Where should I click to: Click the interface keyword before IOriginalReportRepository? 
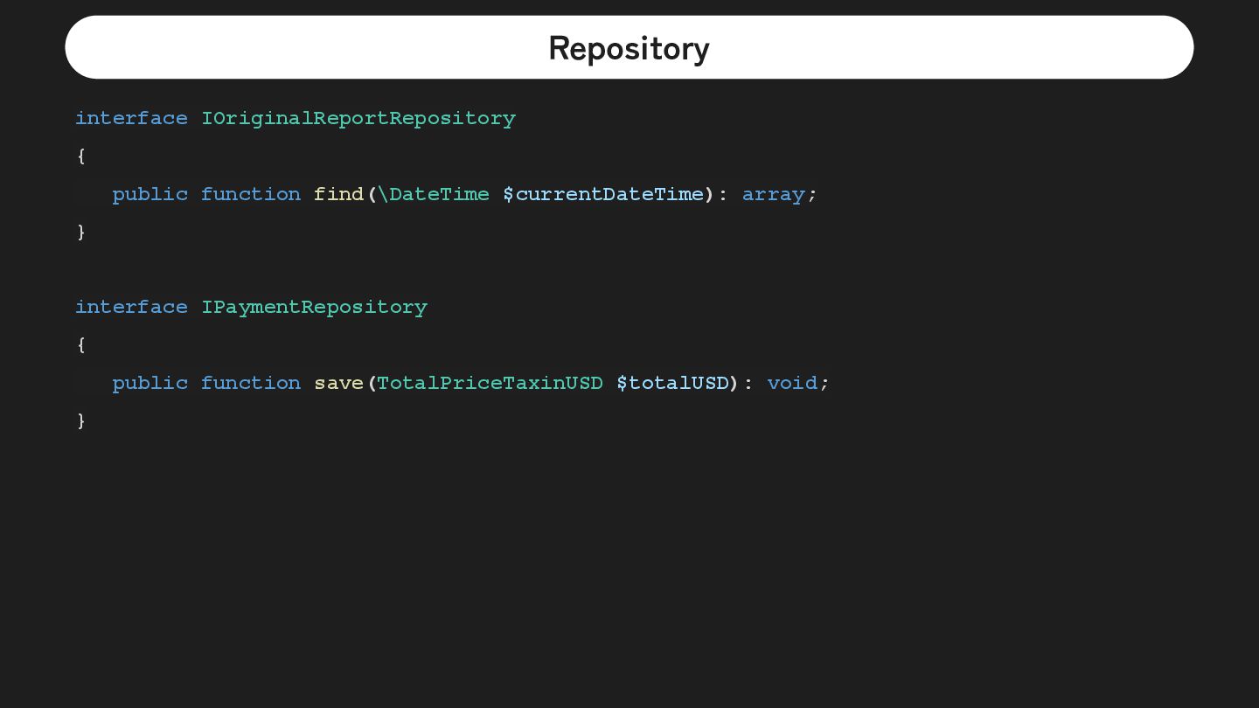pos(131,118)
